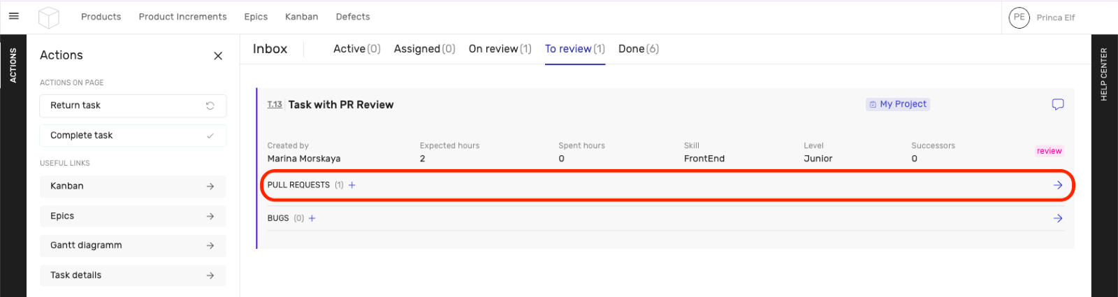Screen dimensions: 1118x297
Task: Add a bug with plus icon
Action: (312, 219)
